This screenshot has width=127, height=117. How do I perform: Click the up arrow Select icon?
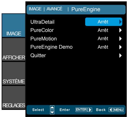(52, 107)
